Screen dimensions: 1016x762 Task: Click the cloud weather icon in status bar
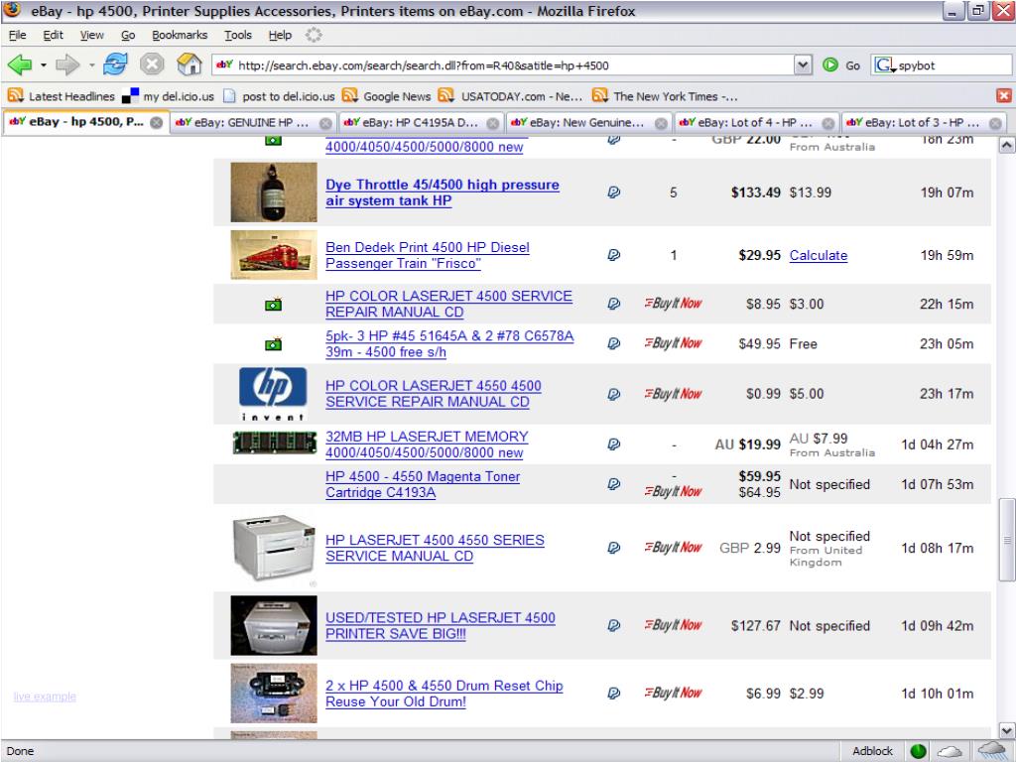950,752
